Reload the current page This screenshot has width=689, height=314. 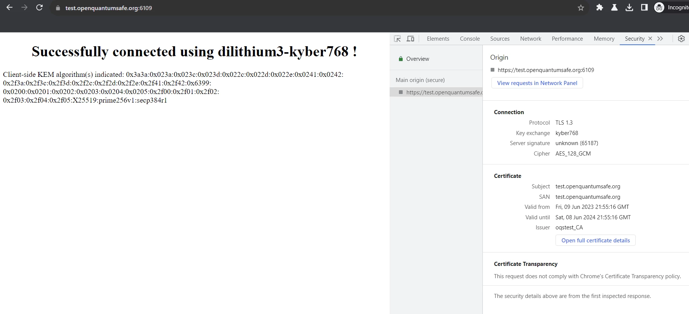(40, 7)
